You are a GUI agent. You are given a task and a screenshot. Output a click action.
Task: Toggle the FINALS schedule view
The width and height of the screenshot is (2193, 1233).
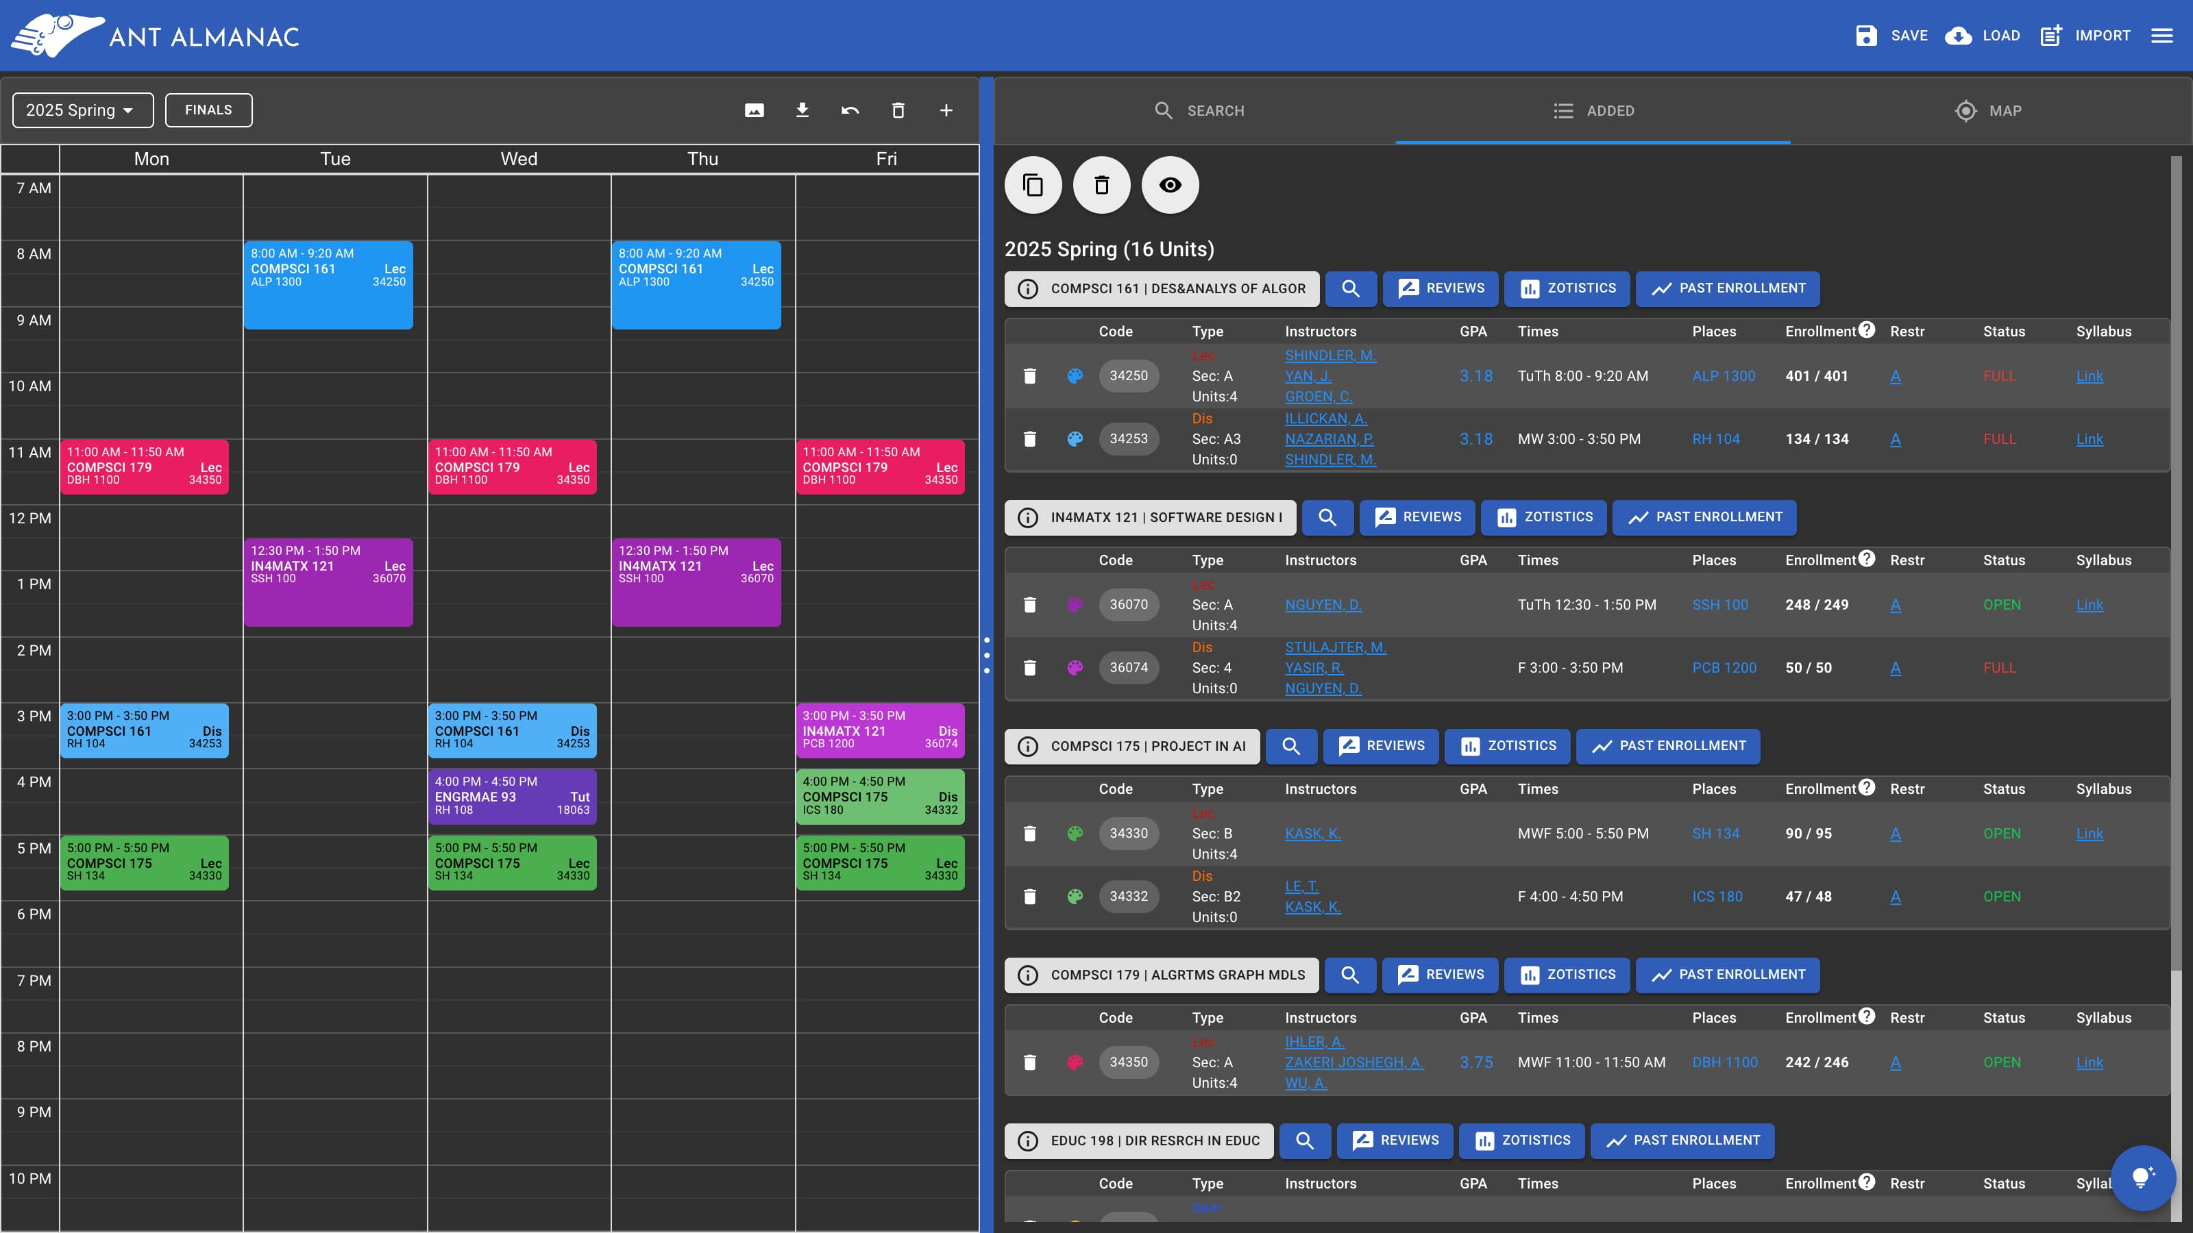click(x=208, y=110)
